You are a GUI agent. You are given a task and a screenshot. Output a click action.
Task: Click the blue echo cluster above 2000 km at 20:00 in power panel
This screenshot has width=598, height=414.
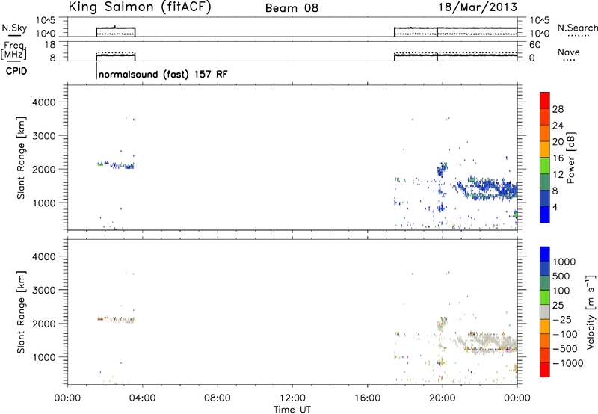[442, 169]
